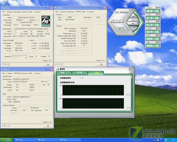
Task: Switch to Cache tab in CPU-Z processor window
Action: coord(10,12)
